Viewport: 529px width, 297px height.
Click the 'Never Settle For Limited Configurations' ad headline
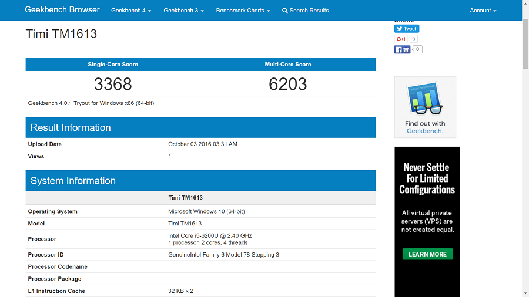[x=427, y=178]
